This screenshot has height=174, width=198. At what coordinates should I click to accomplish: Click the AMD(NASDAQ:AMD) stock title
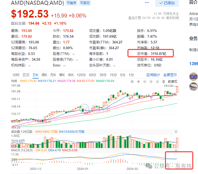point(38,3)
